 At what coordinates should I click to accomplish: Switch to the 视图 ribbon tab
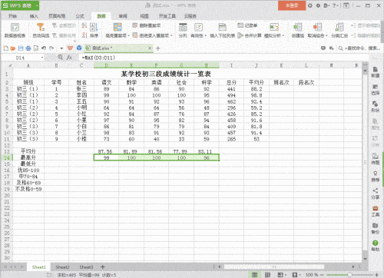[x=144, y=16]
